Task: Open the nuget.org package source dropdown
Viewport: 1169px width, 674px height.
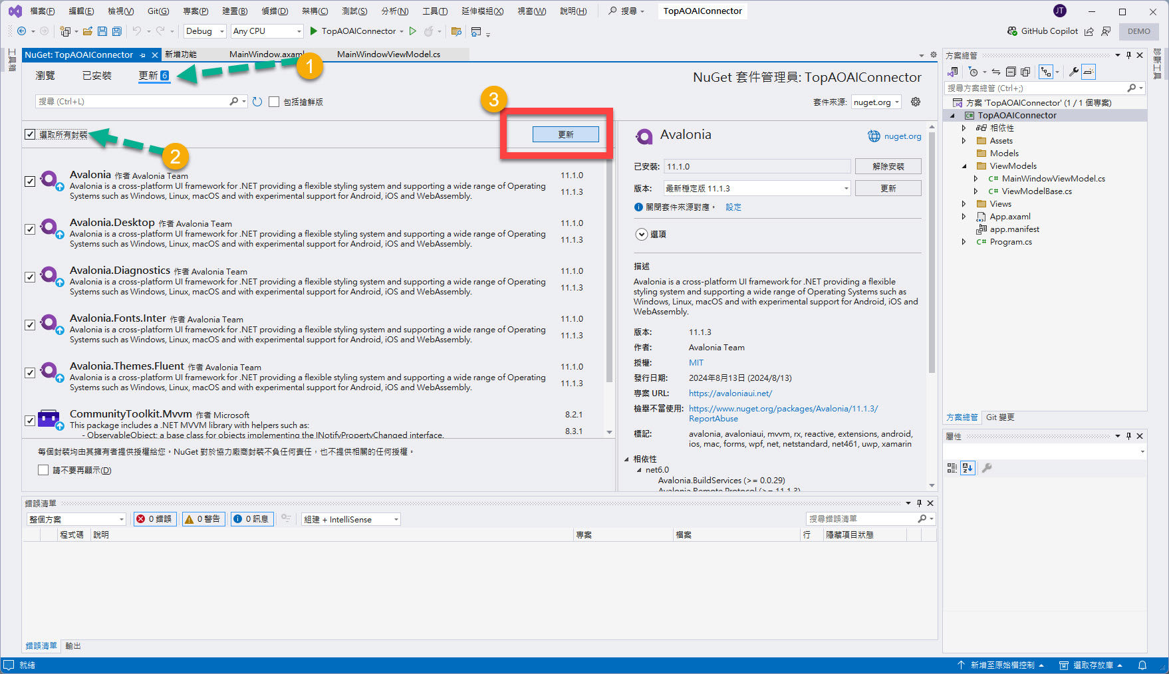Action: tap(876, 102)
